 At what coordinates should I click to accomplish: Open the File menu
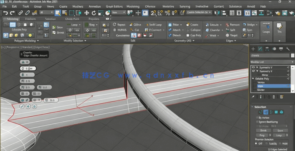point(5,6)
